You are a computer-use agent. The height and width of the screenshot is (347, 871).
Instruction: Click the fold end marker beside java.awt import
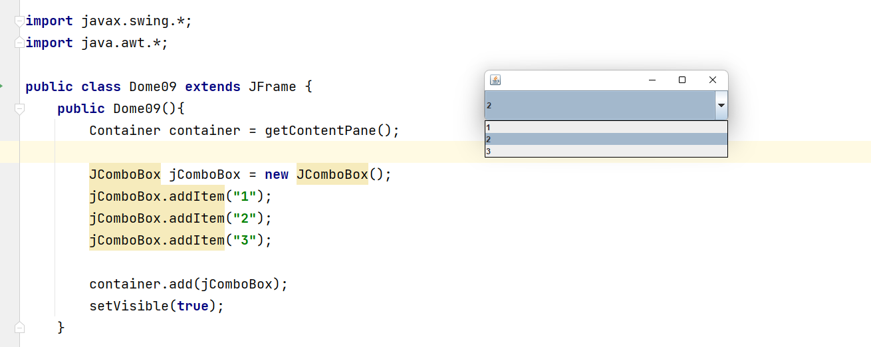point(19,43)
